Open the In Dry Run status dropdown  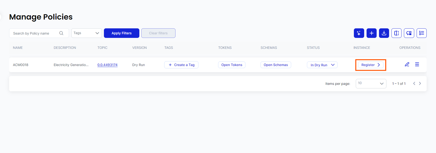[322, 65]
